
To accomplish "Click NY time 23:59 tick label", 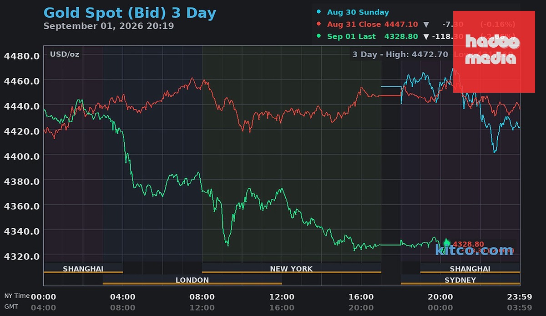I will [520, 297].
